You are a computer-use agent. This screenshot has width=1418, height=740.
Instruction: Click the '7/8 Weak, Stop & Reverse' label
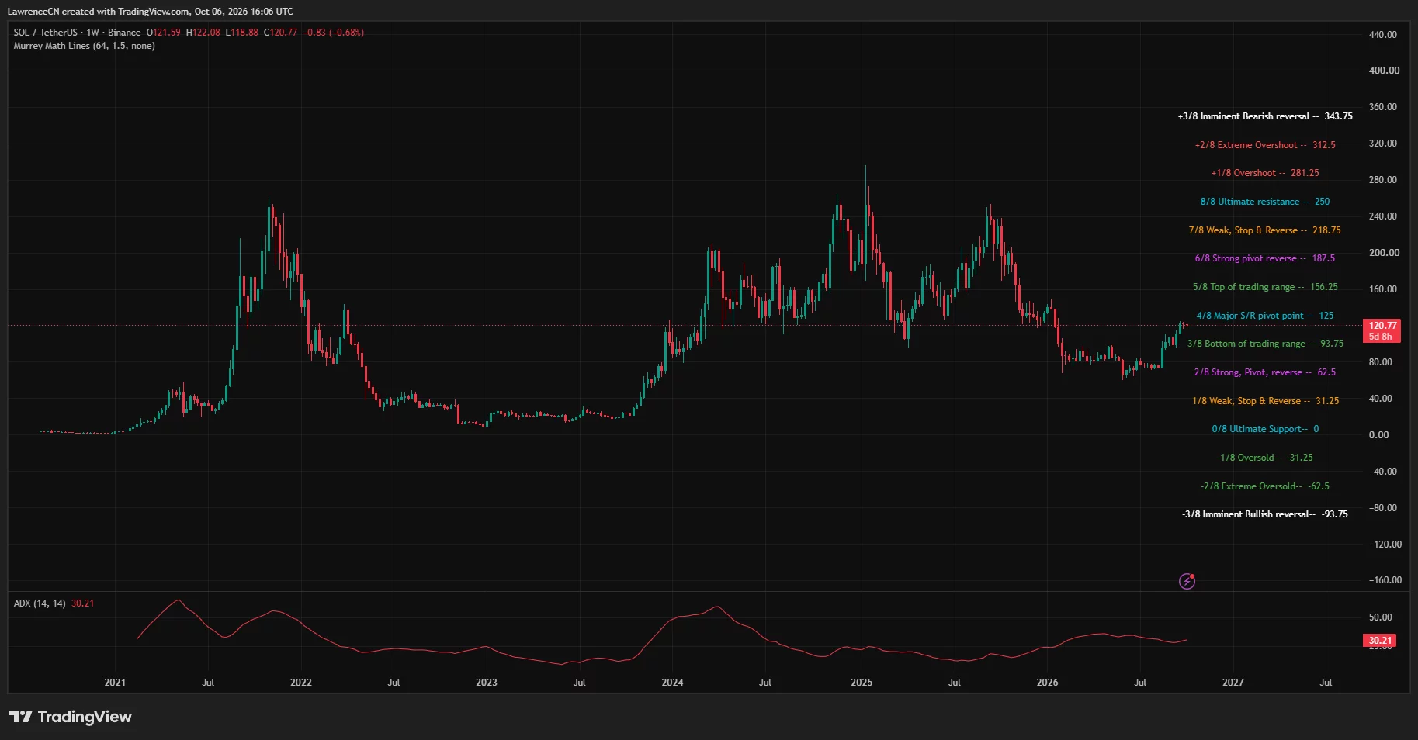pos(1265,230)
